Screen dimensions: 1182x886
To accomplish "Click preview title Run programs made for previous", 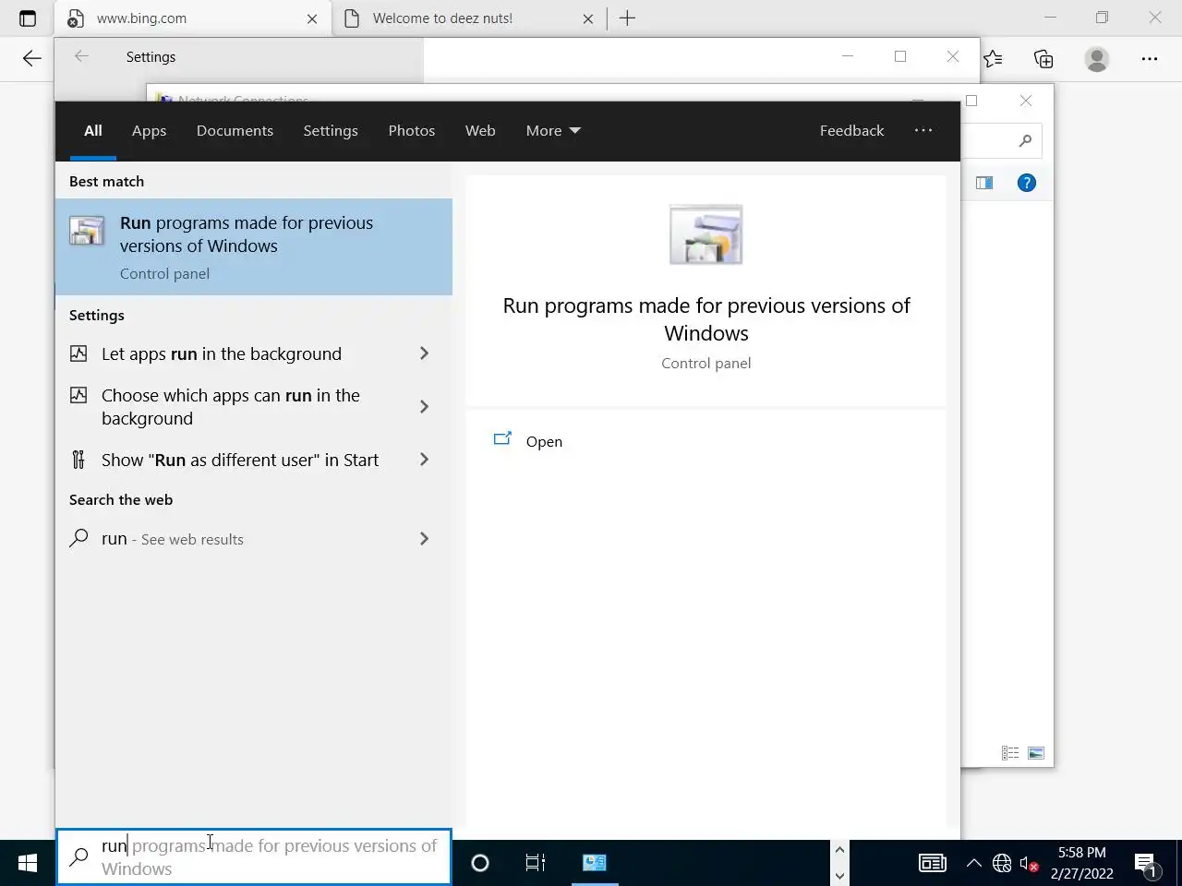I will click(706, 319).
